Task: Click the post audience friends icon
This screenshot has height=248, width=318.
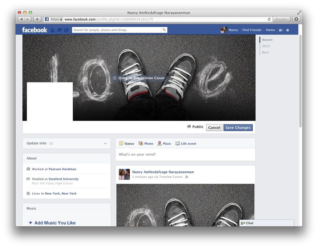Action: point(187,177)
